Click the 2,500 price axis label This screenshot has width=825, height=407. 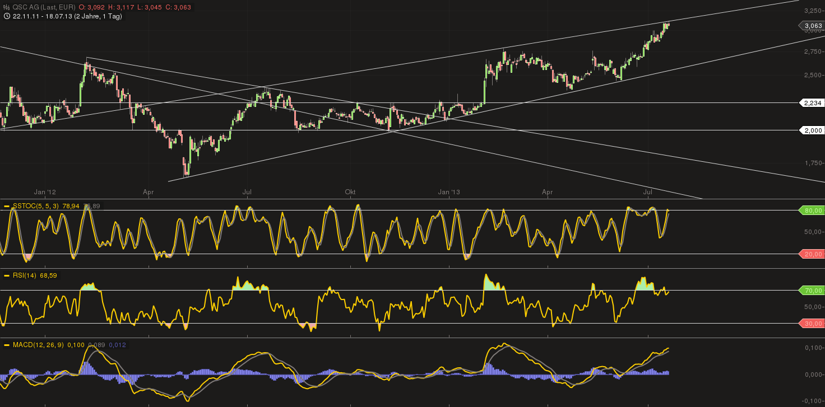(x=813, y=75)
